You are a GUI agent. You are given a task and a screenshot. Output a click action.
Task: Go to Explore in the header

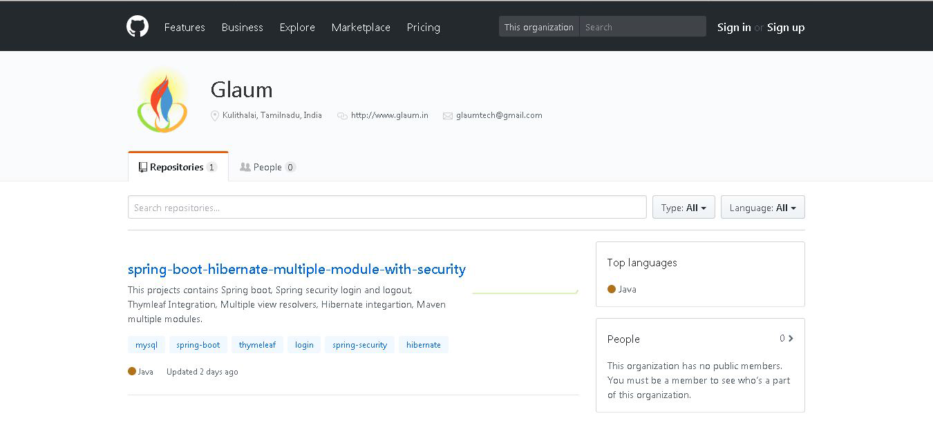[x=297, y=28]
